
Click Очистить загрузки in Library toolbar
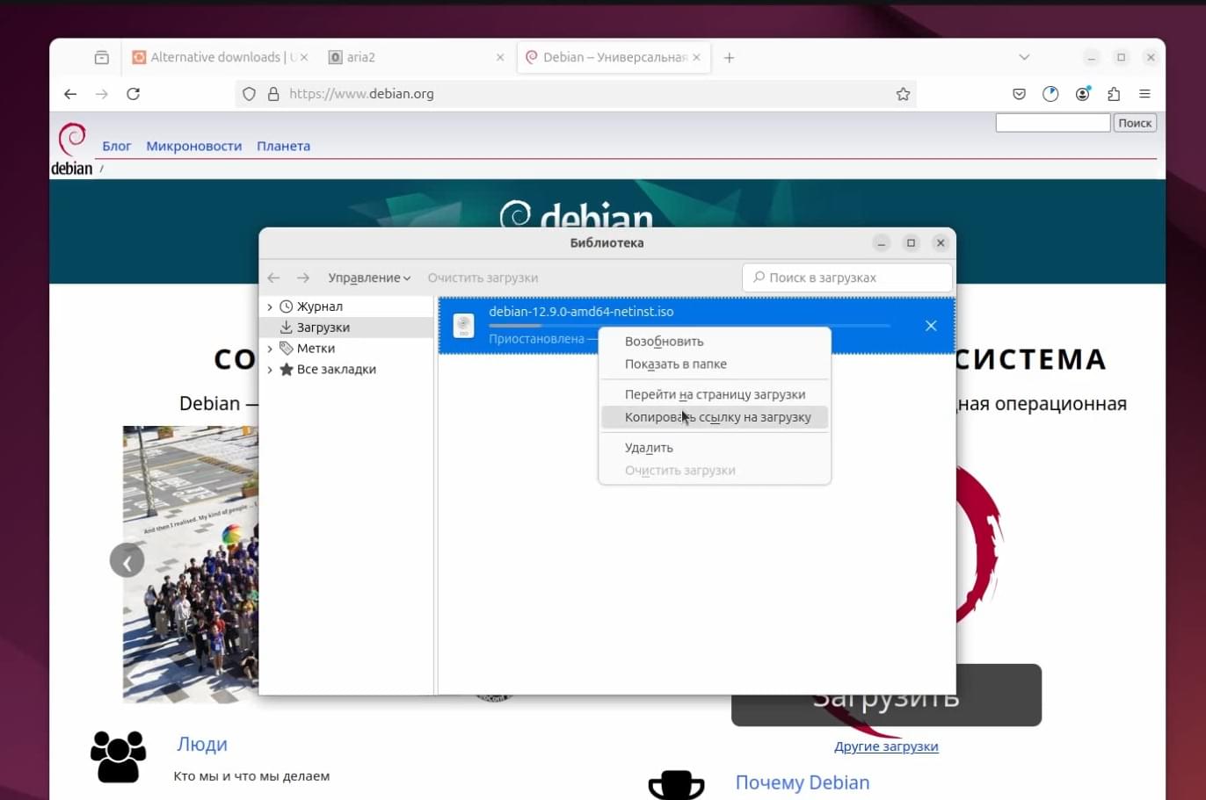coord(483,277)
